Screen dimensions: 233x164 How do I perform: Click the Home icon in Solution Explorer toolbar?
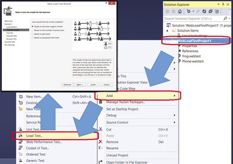[180, 11]
